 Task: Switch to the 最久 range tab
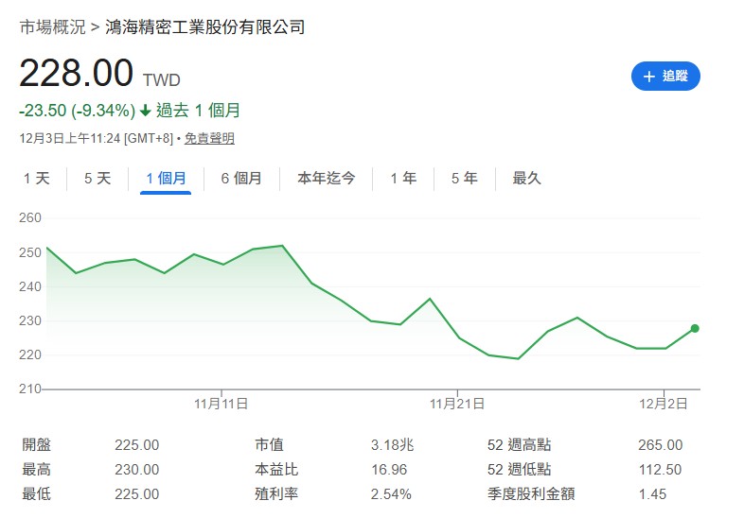click(526, 179)
